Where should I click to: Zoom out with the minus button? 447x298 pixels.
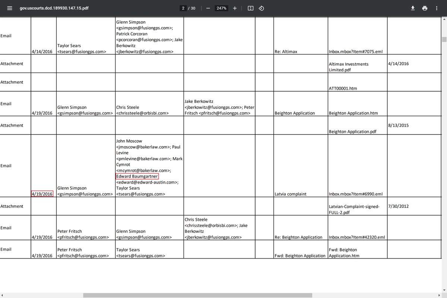[208, 8]
